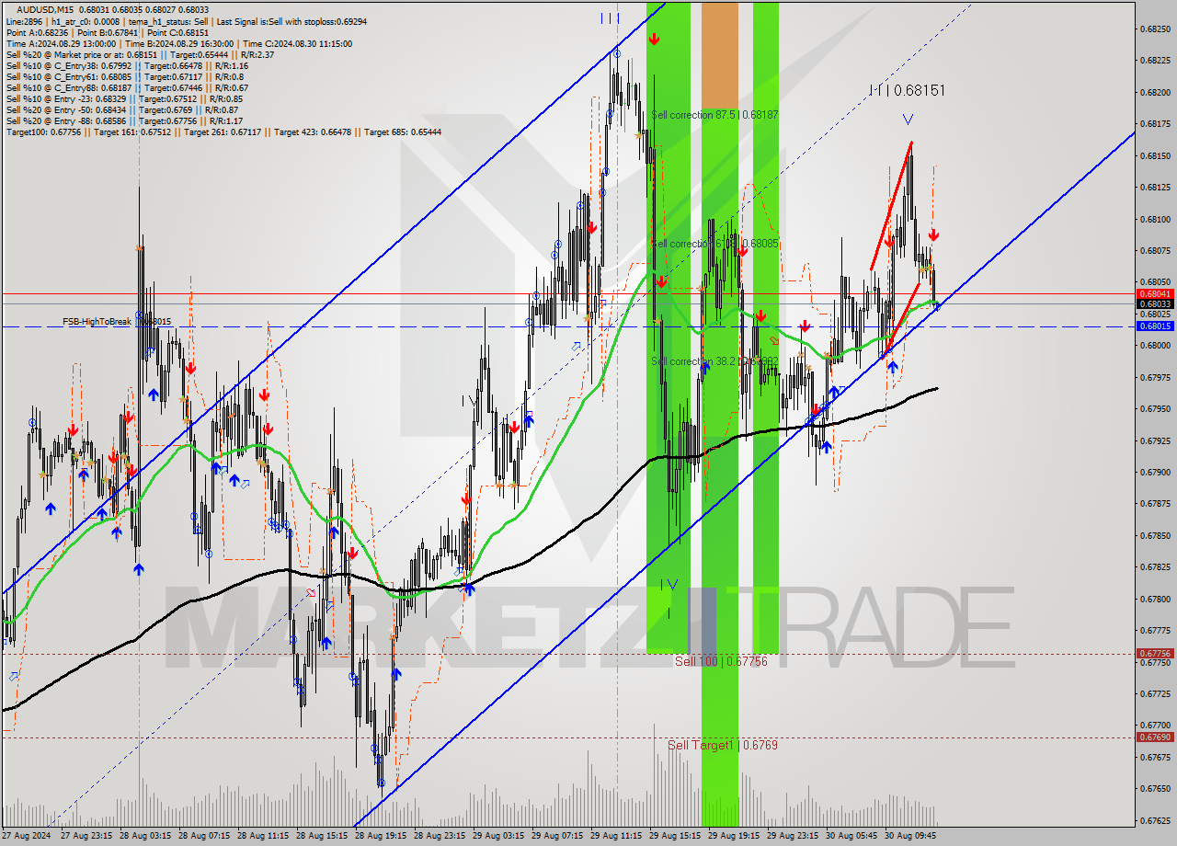Click the 0.68250 price axis label
The width and height of the screenshot is (1177, 846).
pyautogui.click(x=1155, y=29)
